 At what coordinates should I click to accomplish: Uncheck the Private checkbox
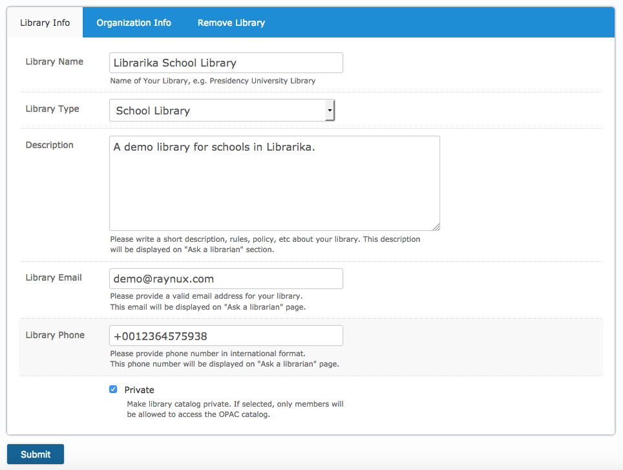click(113, 389)
